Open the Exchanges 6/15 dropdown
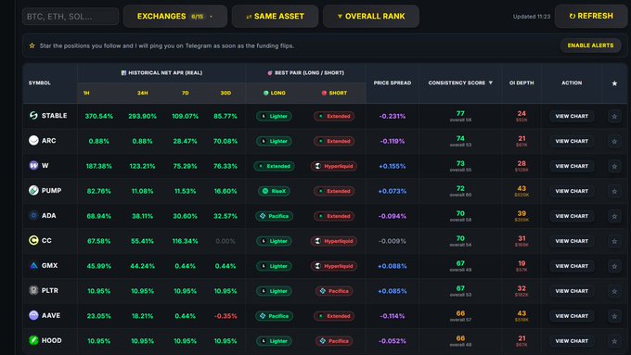 pyautogui.click(x=175, y=16)
